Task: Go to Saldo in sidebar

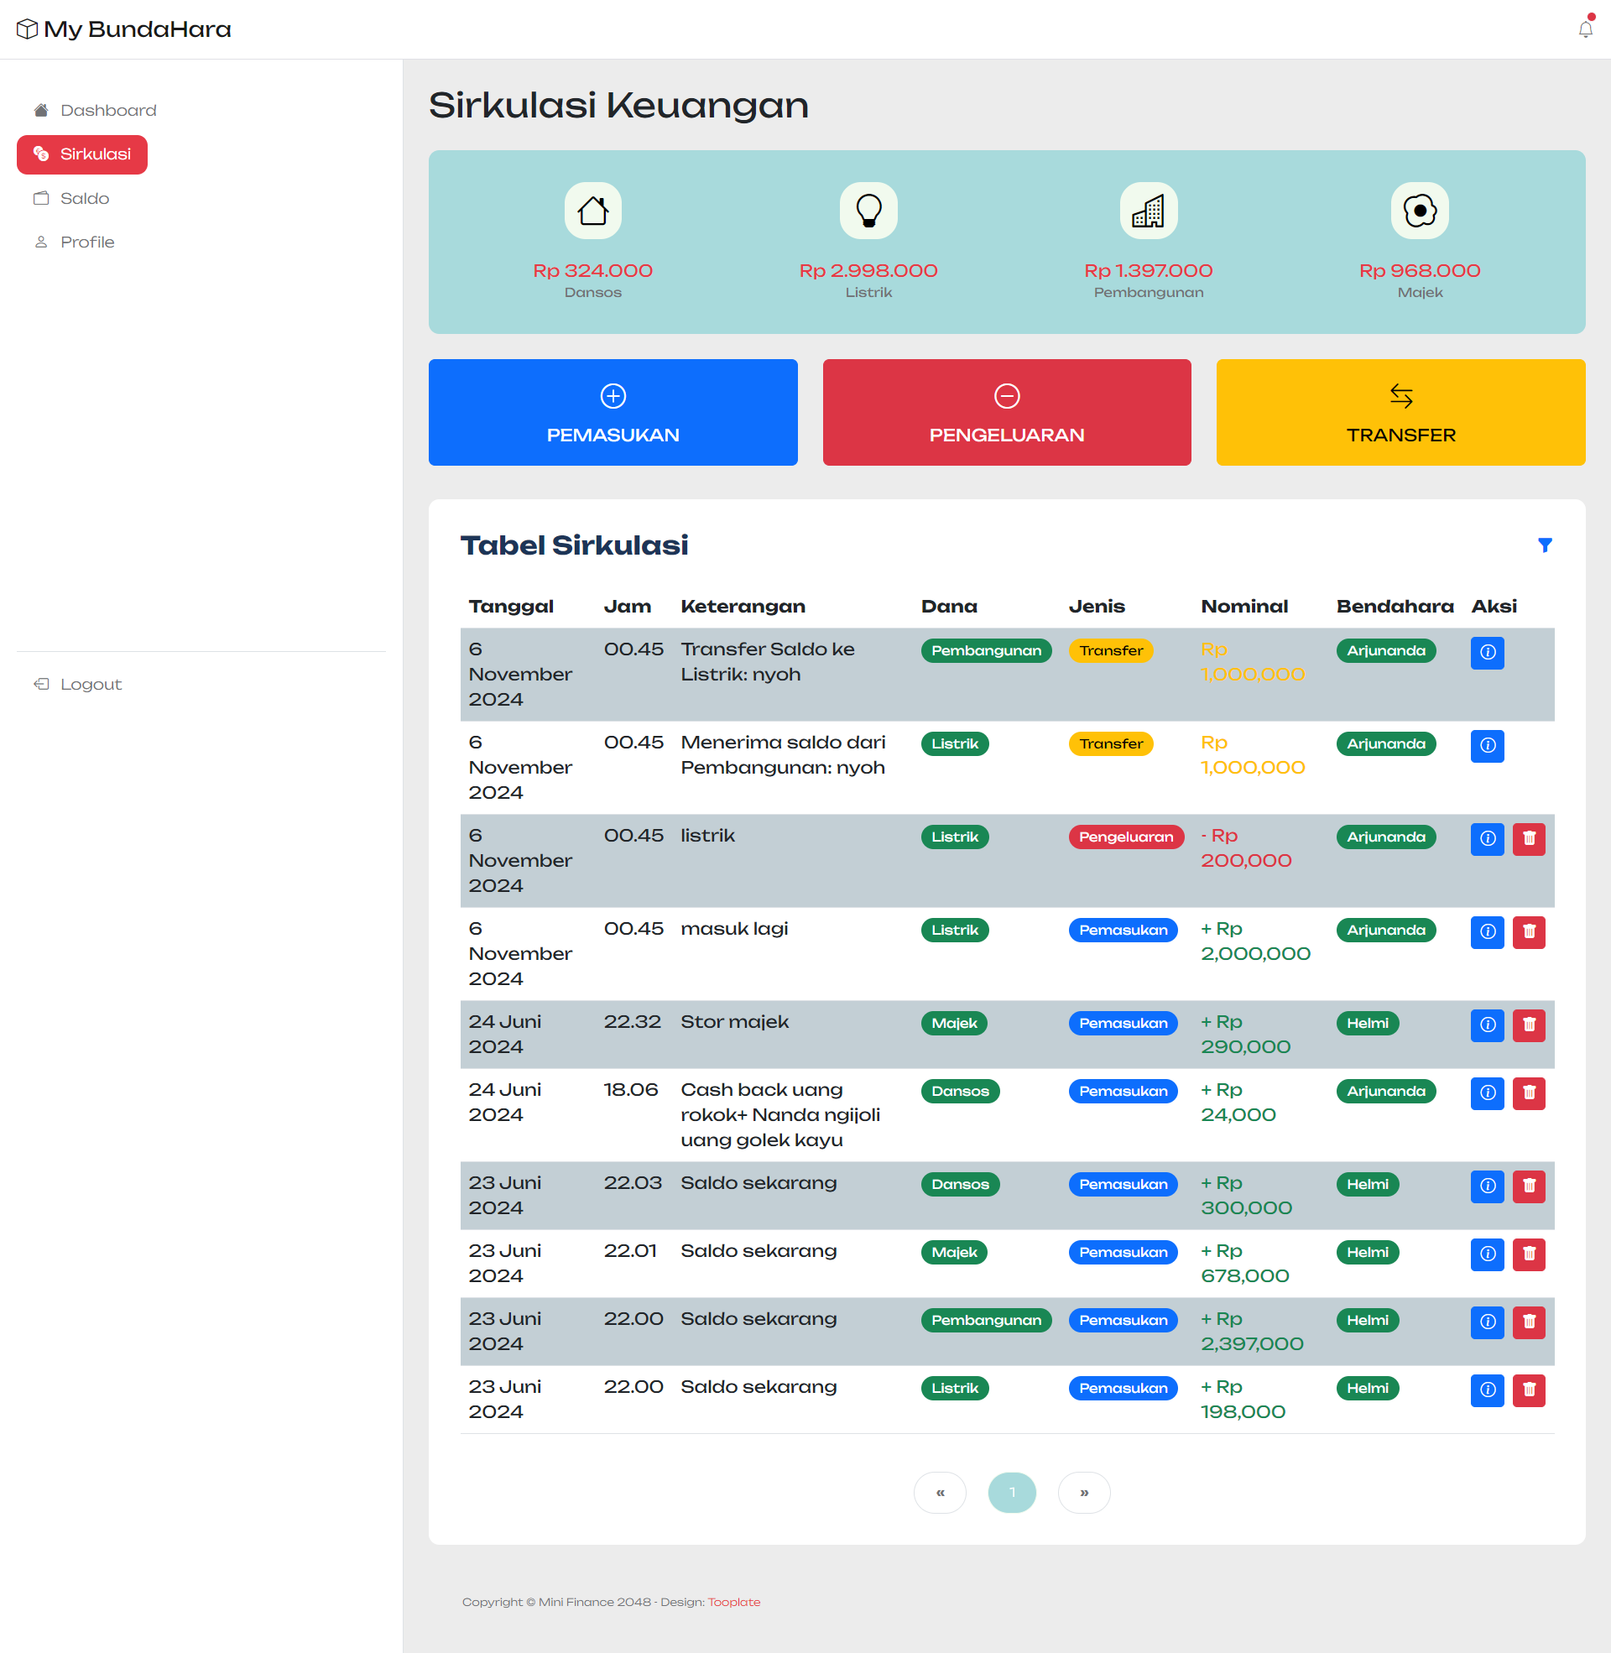Action: [x=85, y=199]
